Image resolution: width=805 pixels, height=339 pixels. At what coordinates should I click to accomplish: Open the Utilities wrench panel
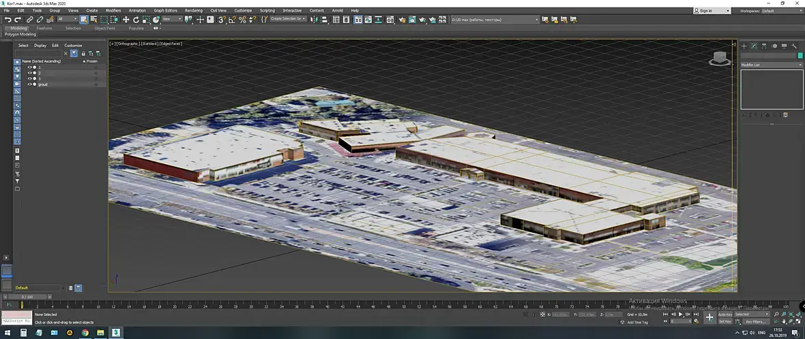(794, 46)
